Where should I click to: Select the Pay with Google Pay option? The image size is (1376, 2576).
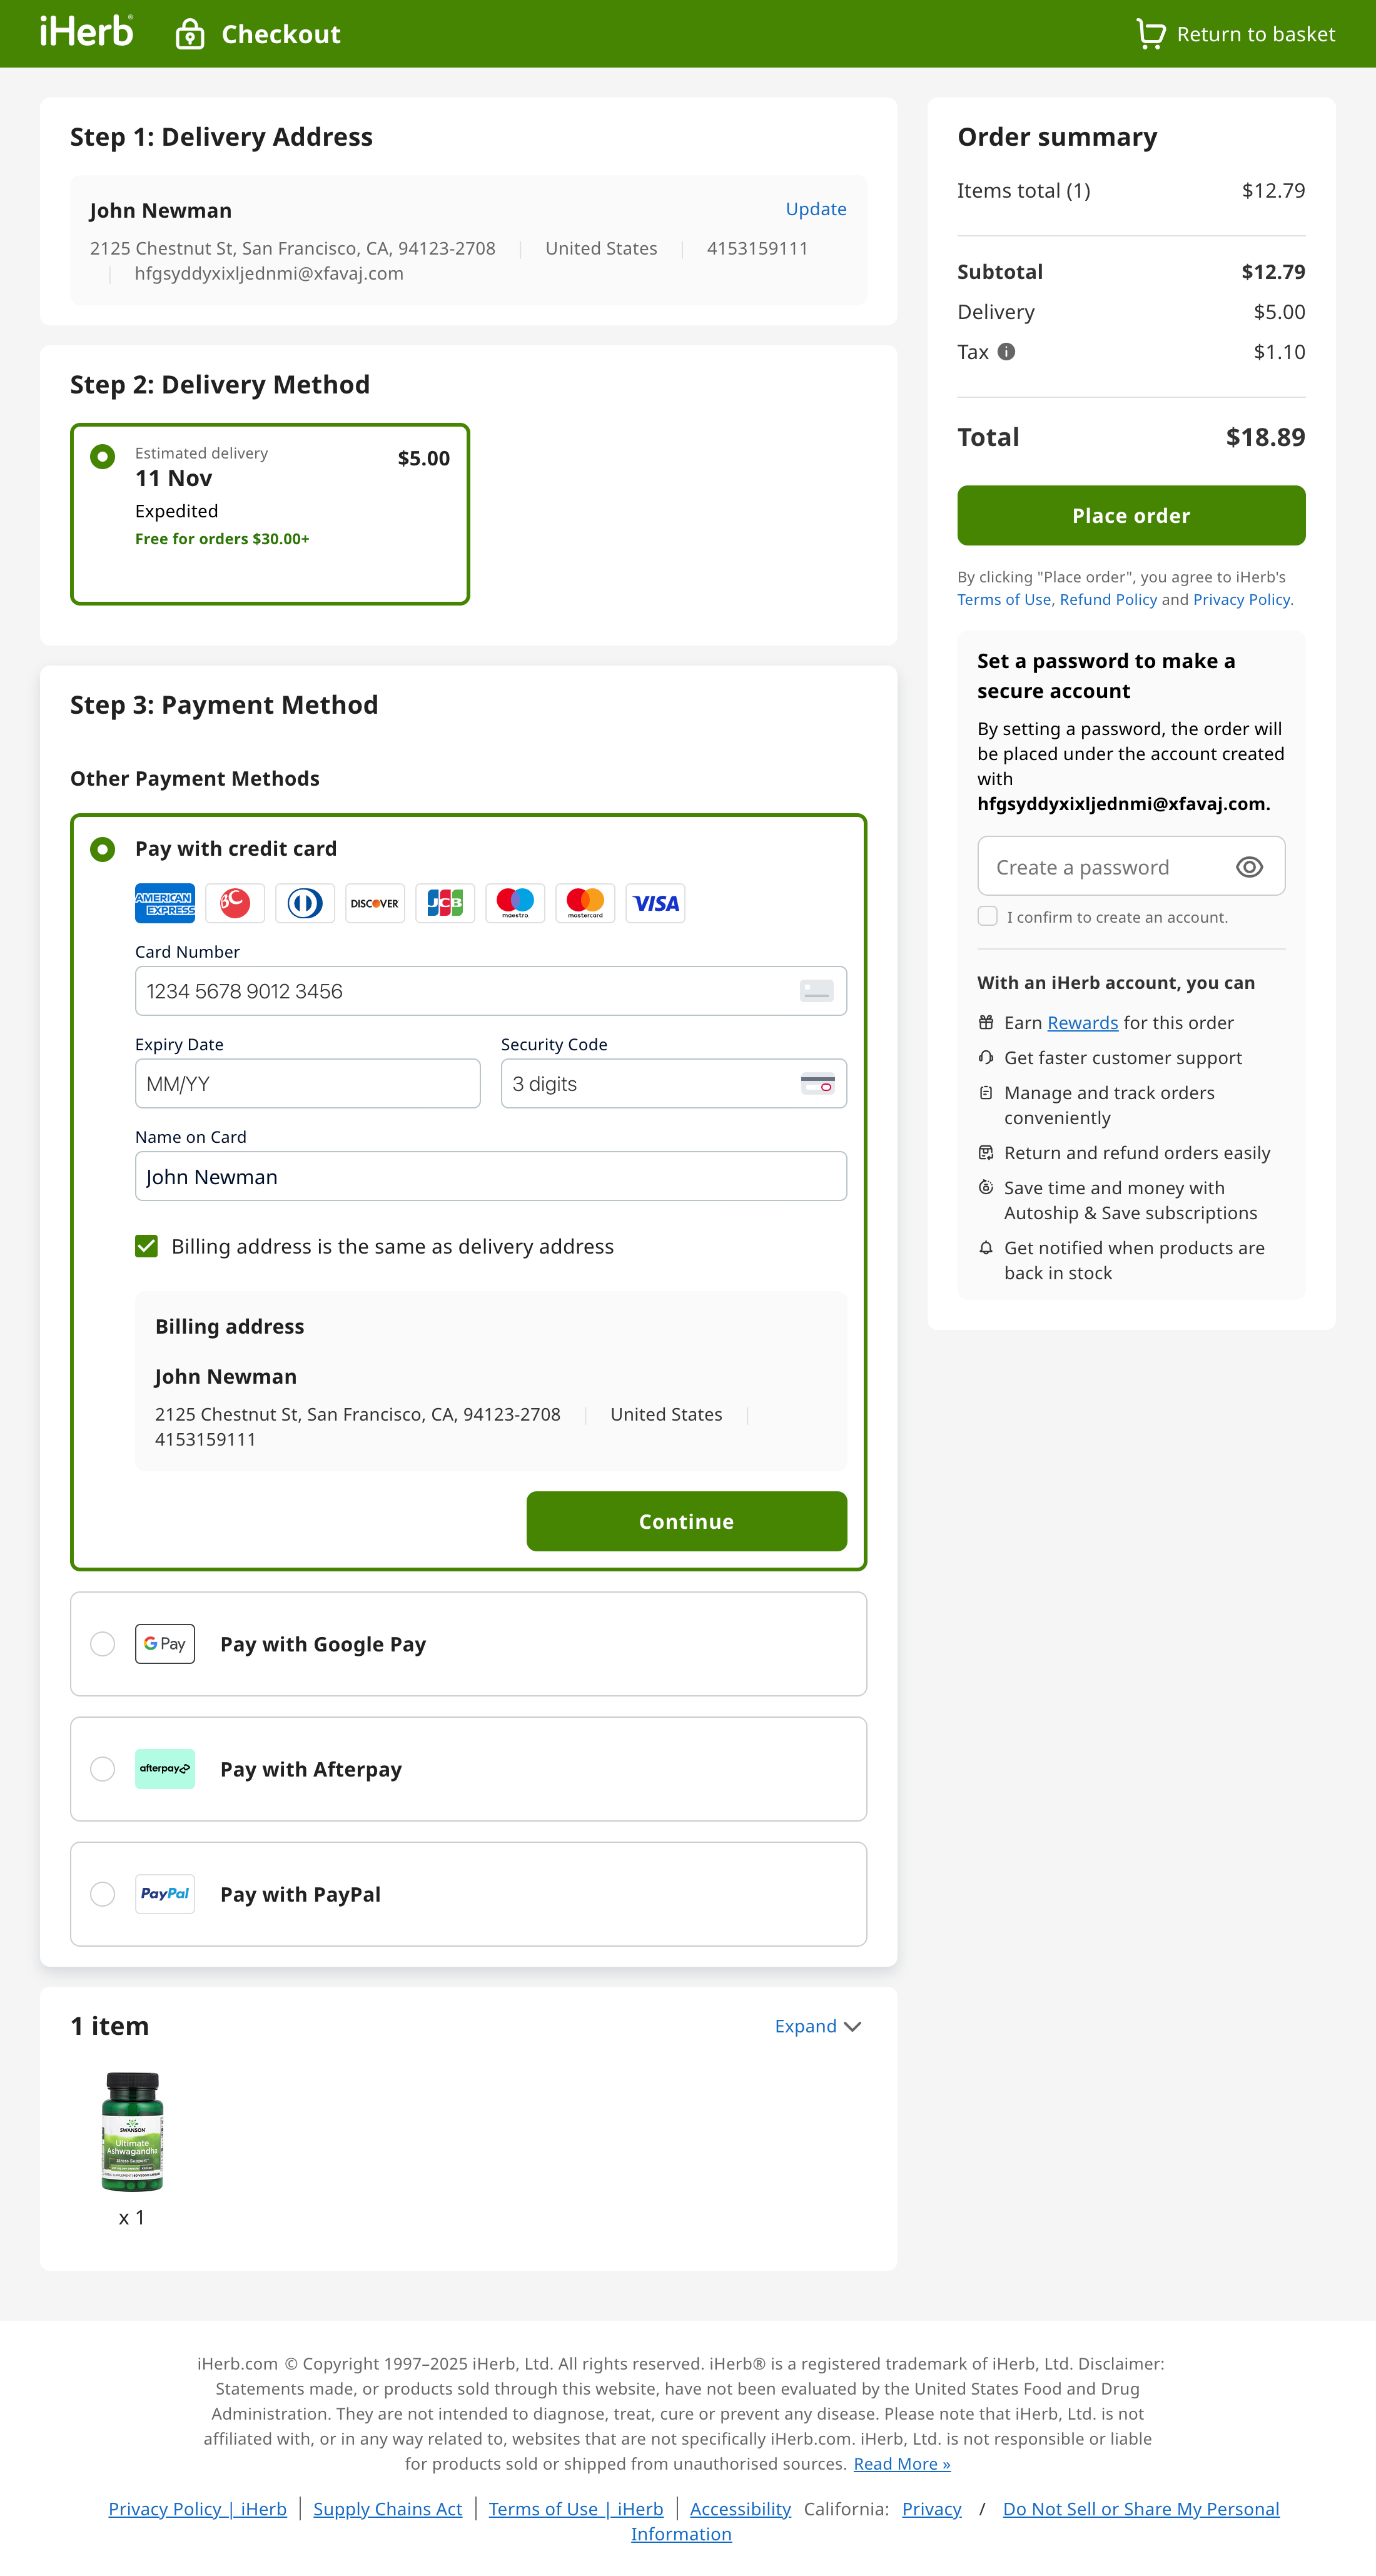103,1644
